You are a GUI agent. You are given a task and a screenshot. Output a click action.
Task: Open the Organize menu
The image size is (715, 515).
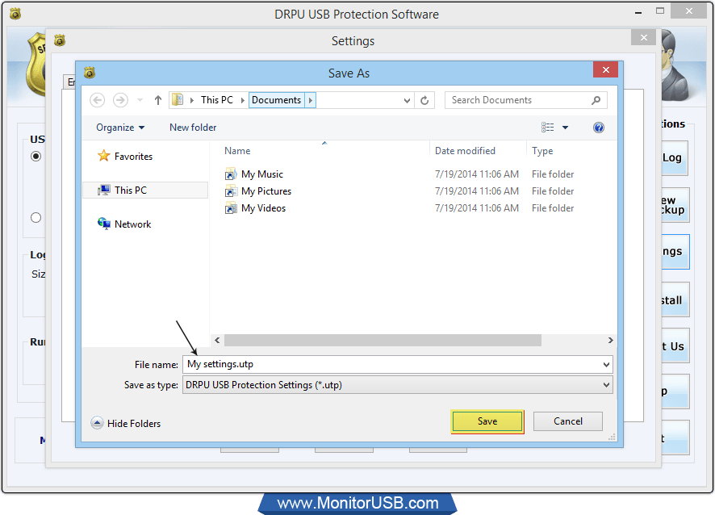point(120,128)
